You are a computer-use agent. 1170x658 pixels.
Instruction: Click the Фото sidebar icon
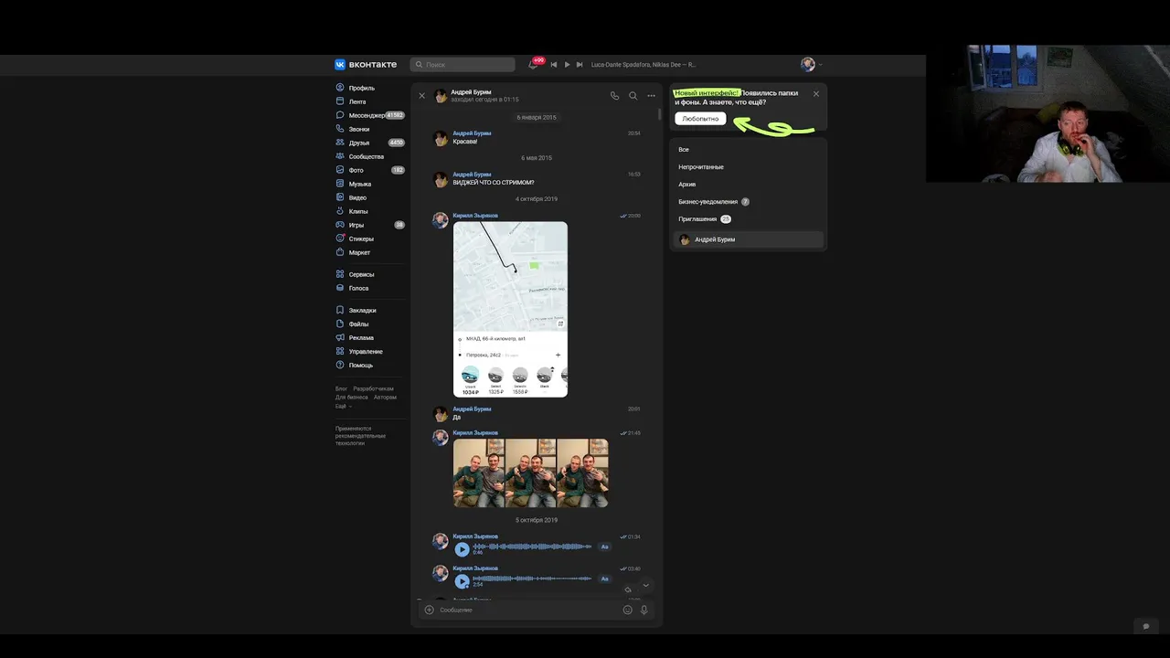[x=340, y=170]
